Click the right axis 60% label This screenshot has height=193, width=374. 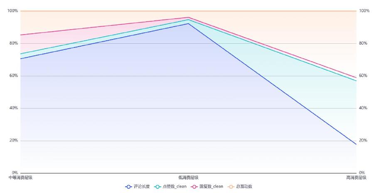pyautogui.click(x=363, y=76)
